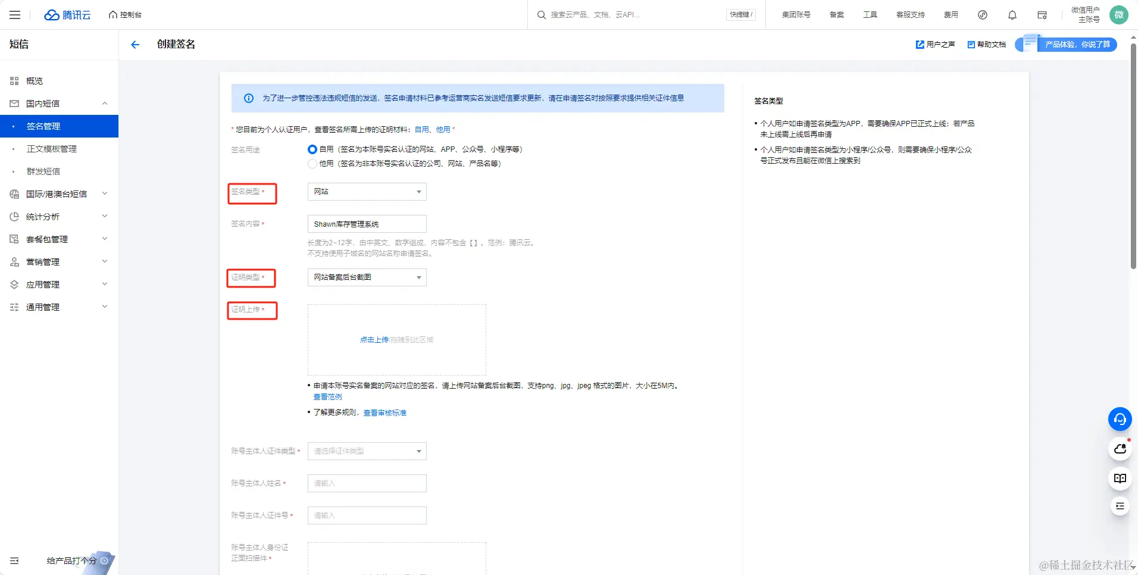
Task: Select the 他用 signature purpose radio
Action: coord(312,164)
